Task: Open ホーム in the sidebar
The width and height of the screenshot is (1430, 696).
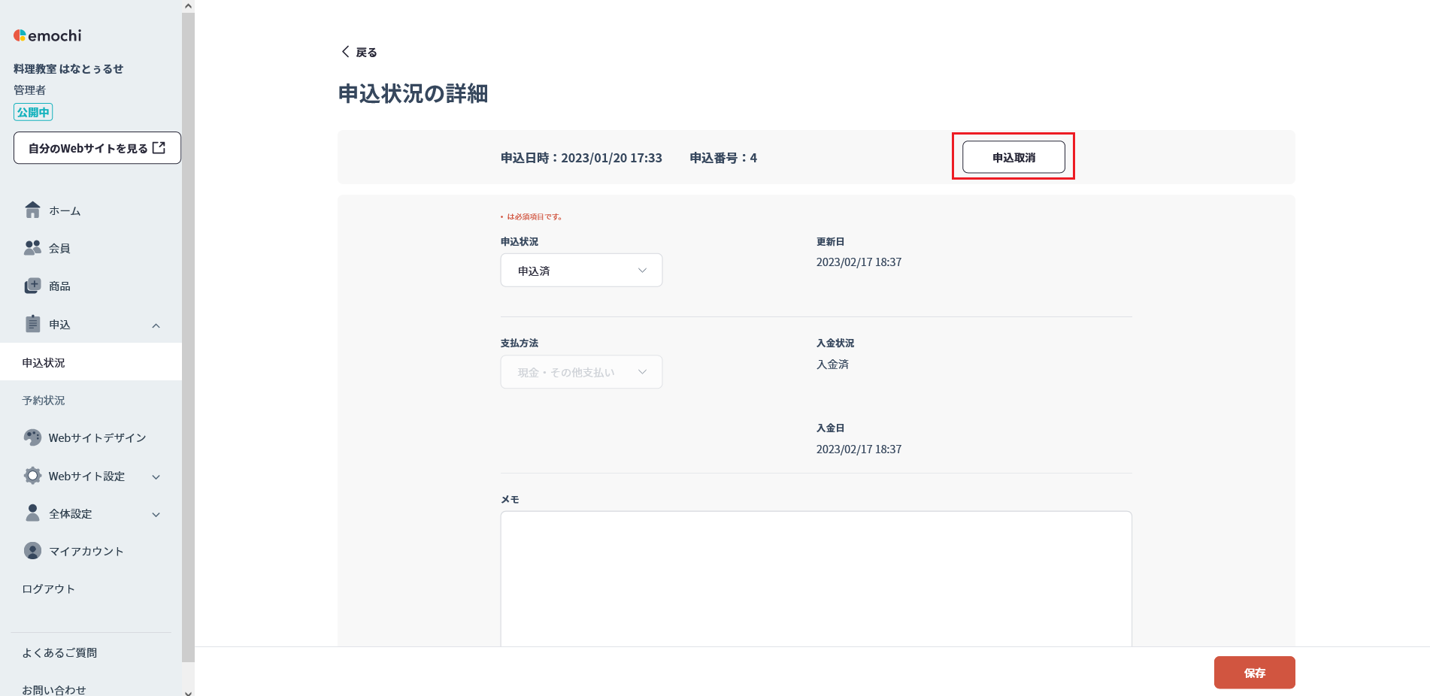Action: [65, 211]
